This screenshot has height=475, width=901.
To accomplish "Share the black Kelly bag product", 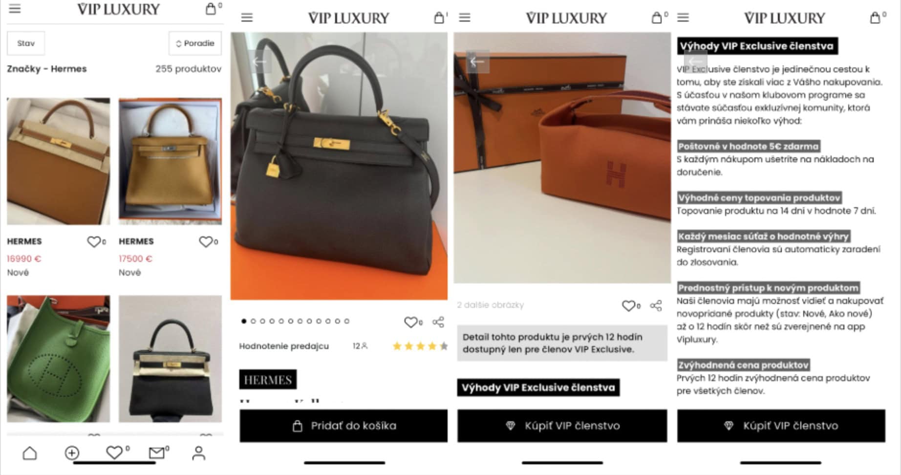I will [438, 322].
